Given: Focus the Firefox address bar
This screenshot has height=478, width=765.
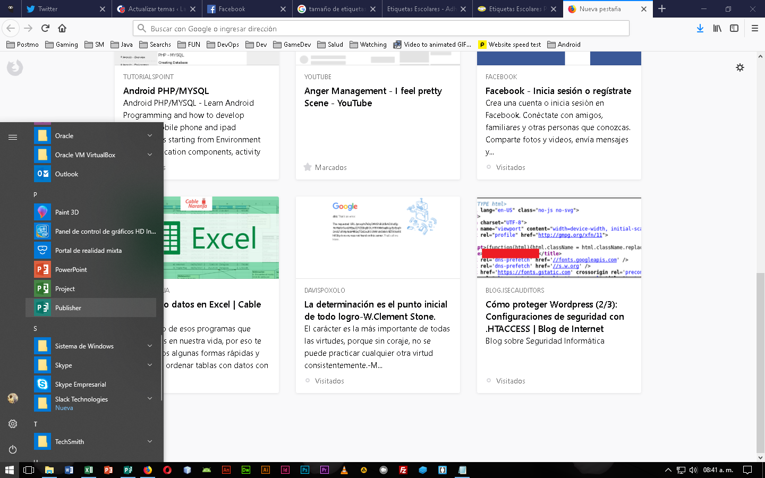Looking at the screenshot, I should [381, 28].
